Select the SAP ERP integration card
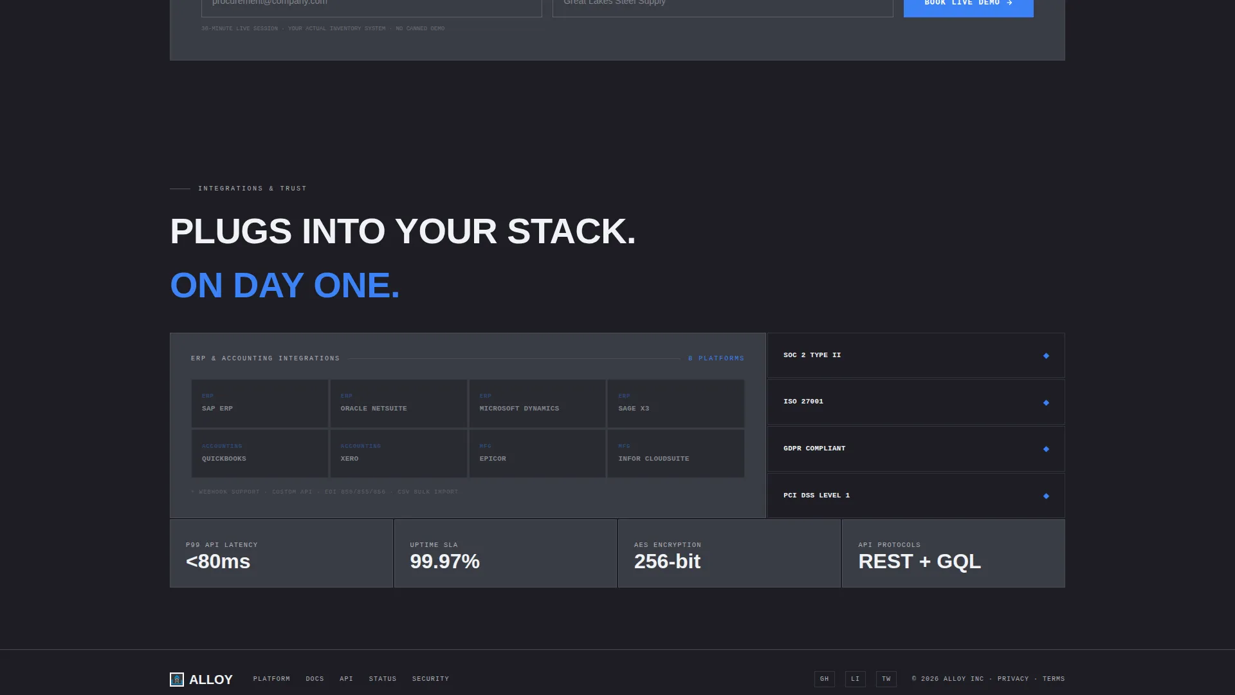Screen dimensions: 1235x695 (x=260, y=403)
